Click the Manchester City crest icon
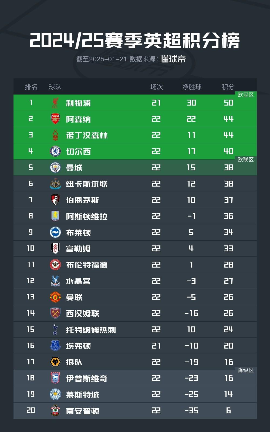Screen dimensions: 270x432 (x=55, y=168)
